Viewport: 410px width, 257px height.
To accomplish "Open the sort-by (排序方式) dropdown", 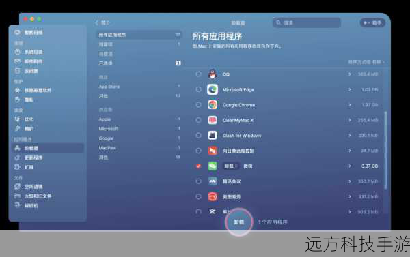I will (366, 62).
